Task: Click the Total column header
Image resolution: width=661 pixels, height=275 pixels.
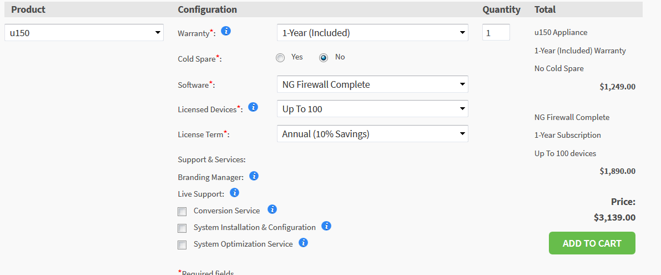Action: point(545,9)
